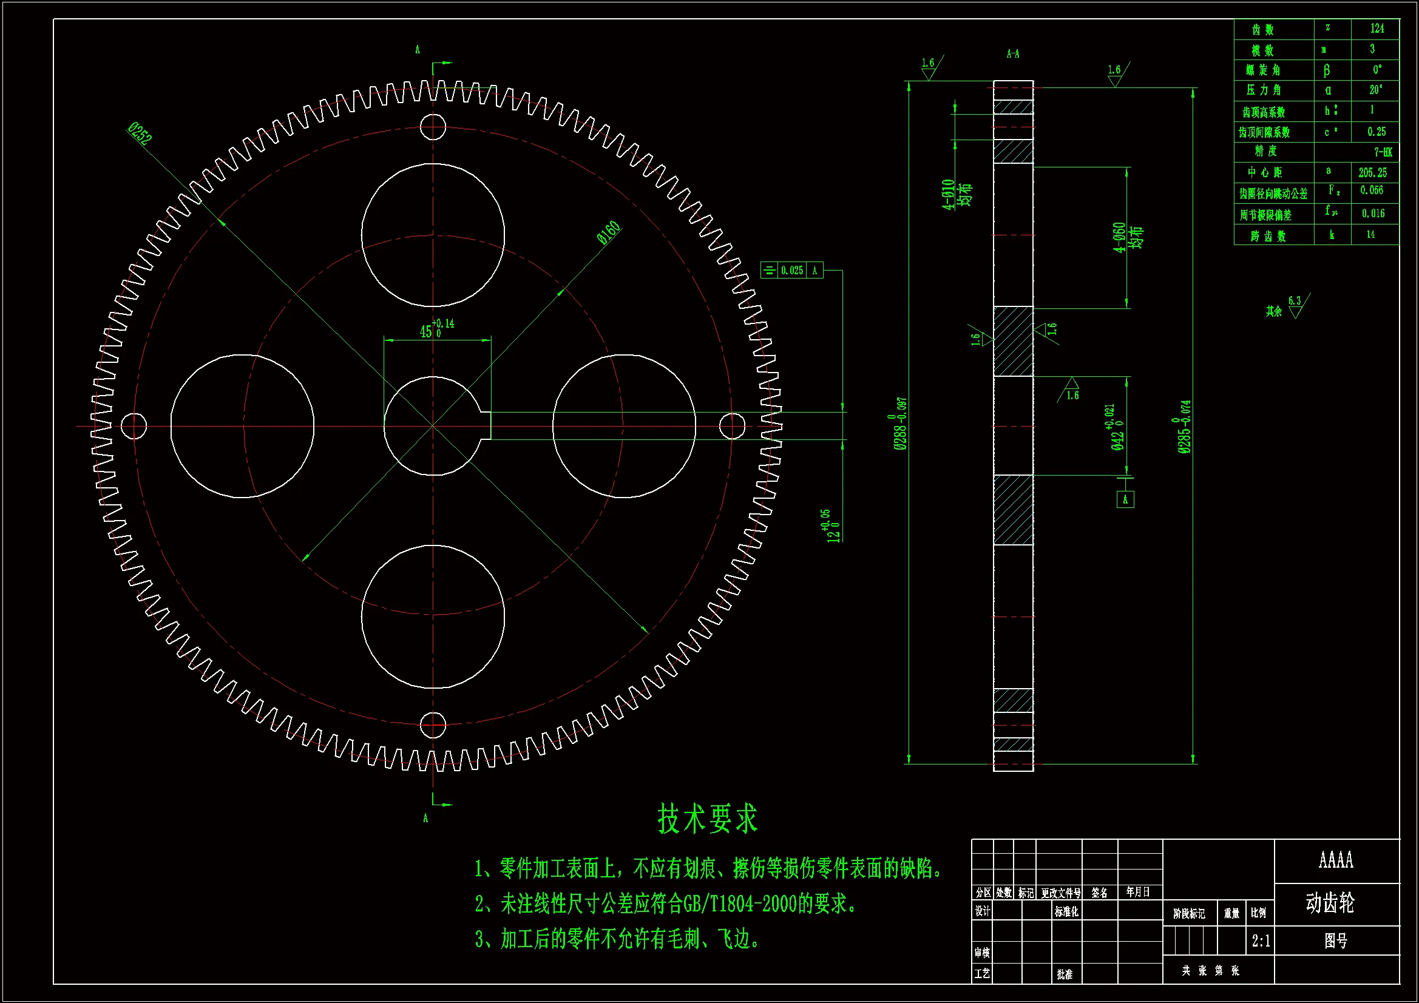Image resolution: width=1419 pixels, height=1003 pixels.
Task: Click the Ø252 diameter dimension label
Action: pos(140,133)
